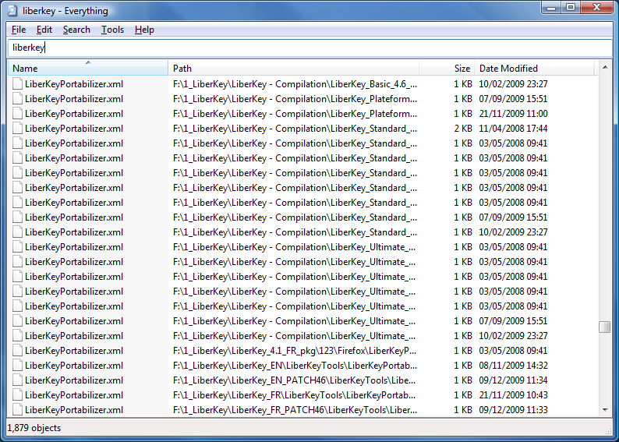Select LiberKeyPortabilizer.xml name in 123\Firefox row
The height and width of the screenshot is (442, 619).
pos(74,351)
